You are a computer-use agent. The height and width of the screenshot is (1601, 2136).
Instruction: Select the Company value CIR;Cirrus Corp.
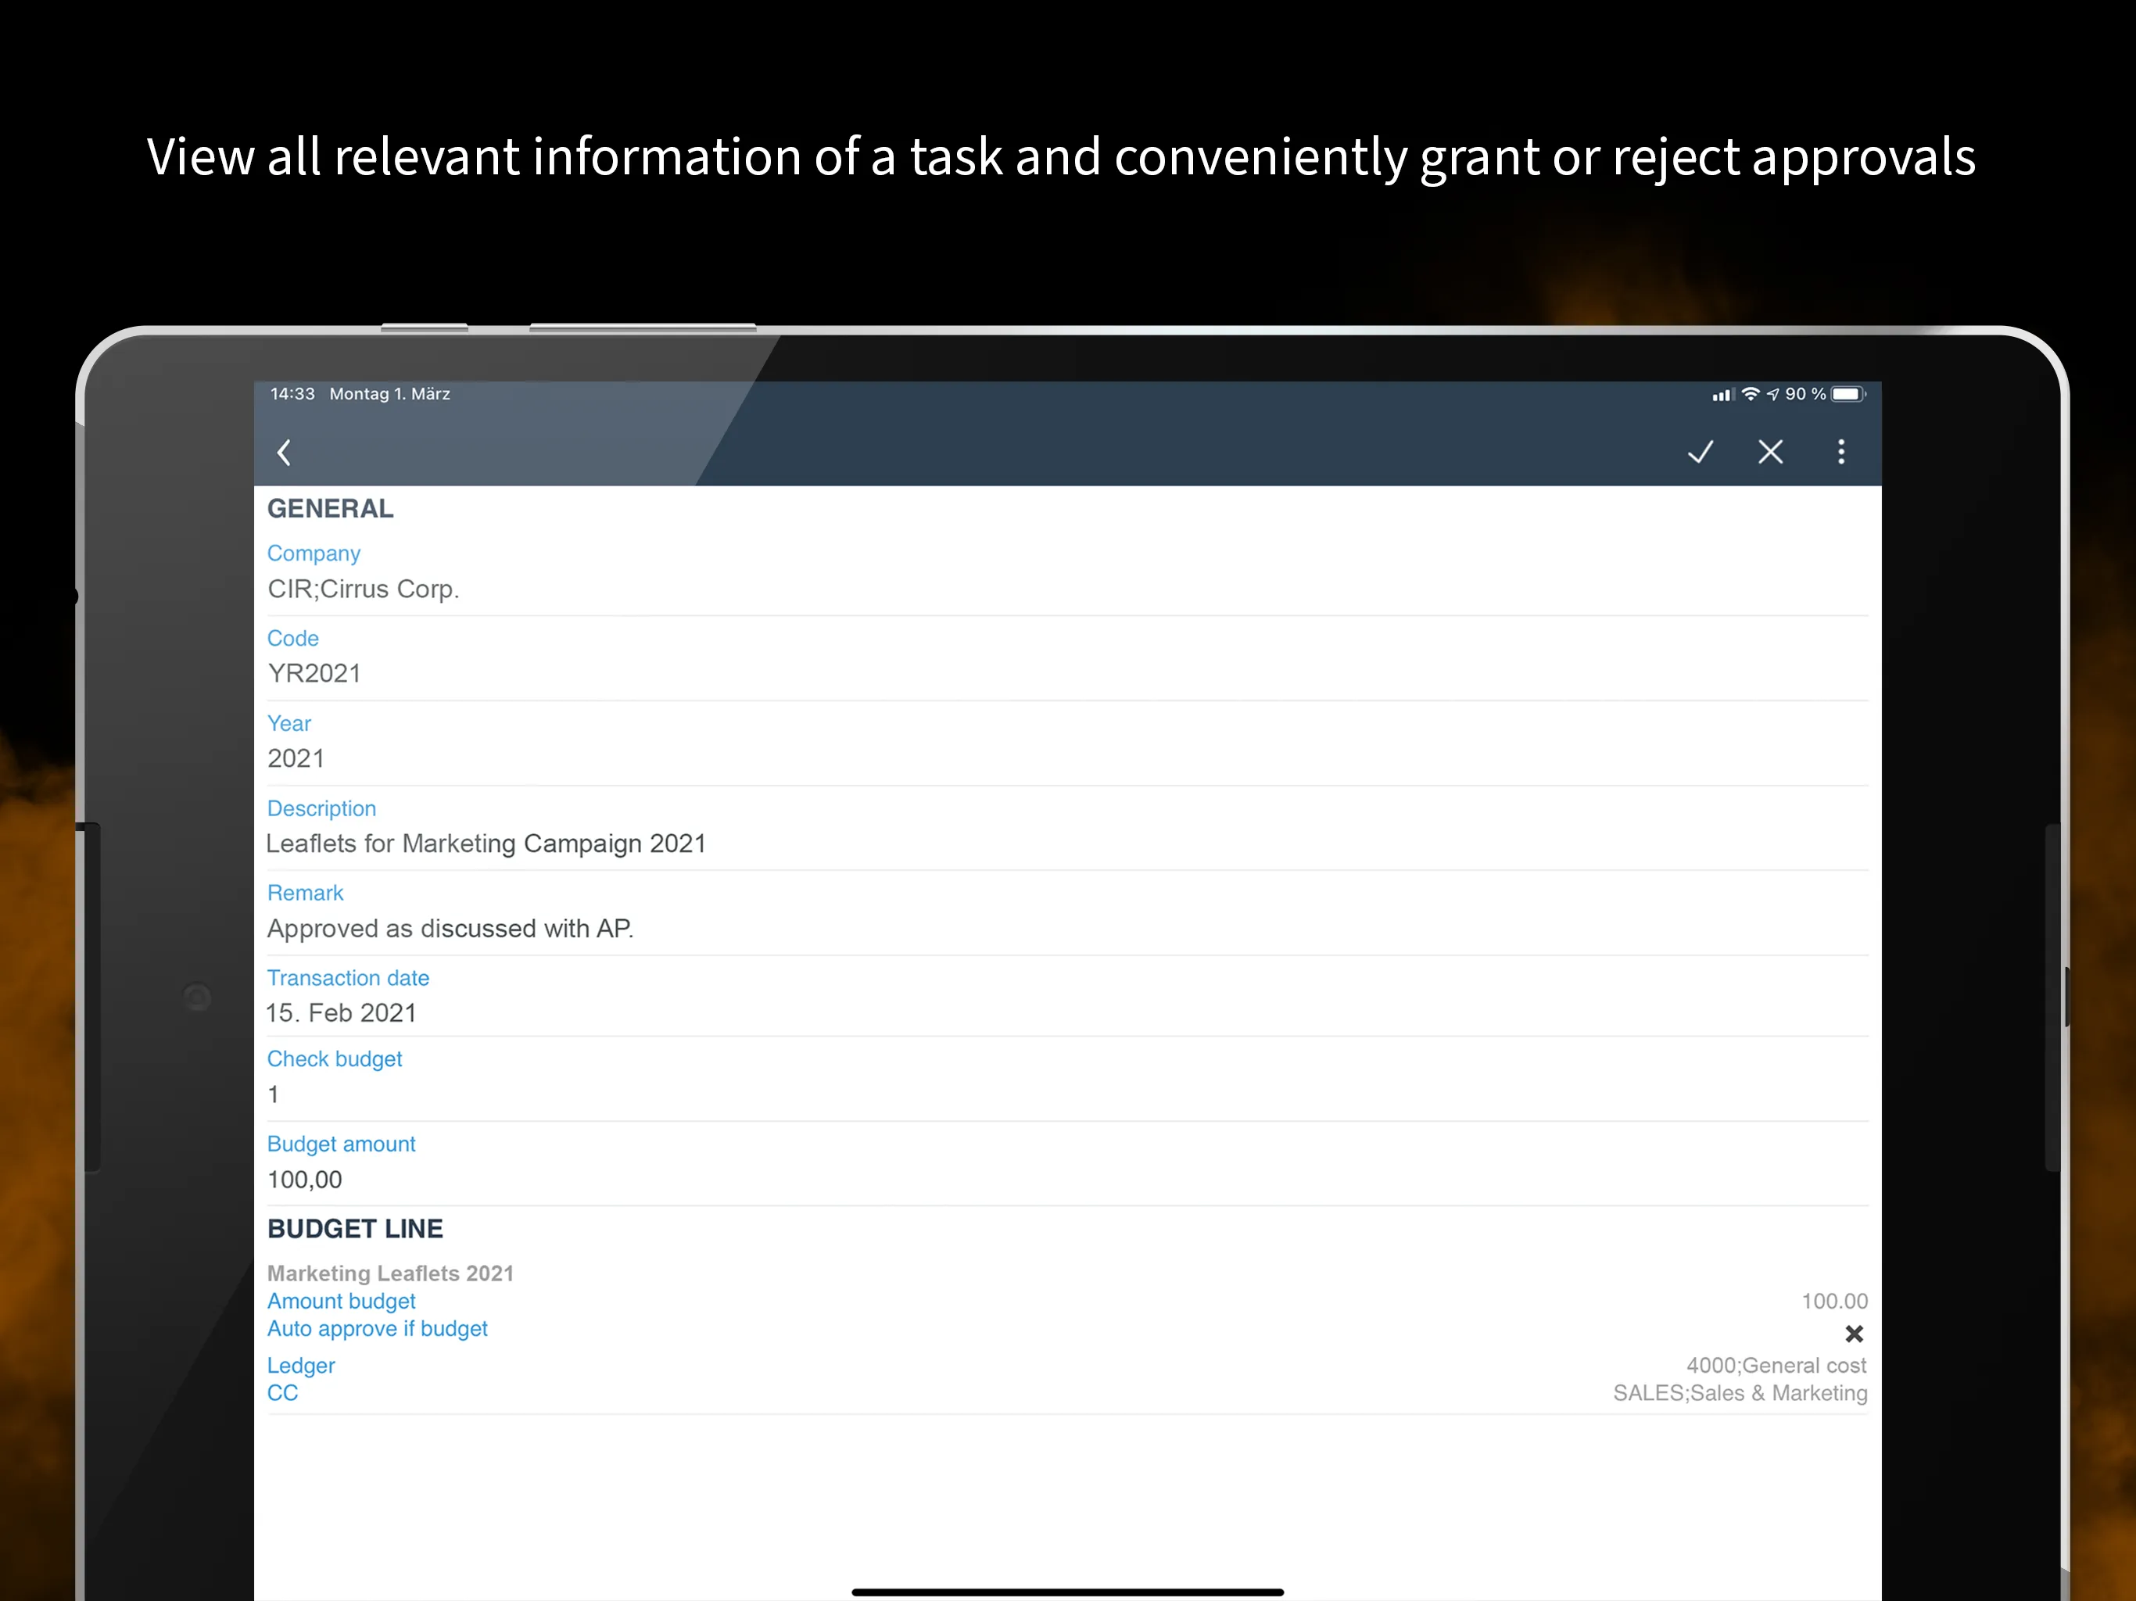coord(363,589)
